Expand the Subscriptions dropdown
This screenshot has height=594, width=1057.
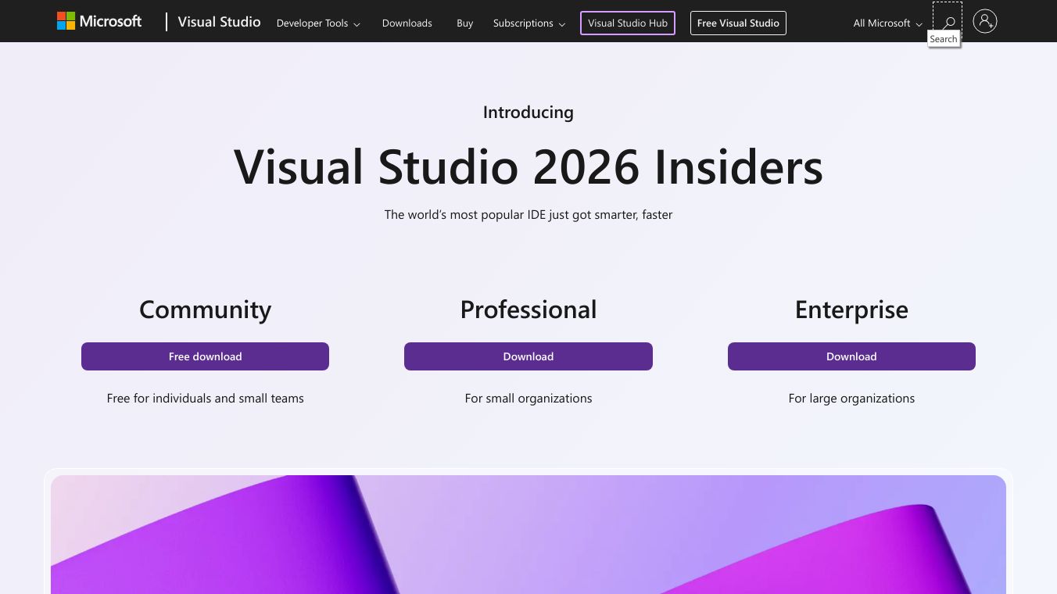click(x=529, y=23)
